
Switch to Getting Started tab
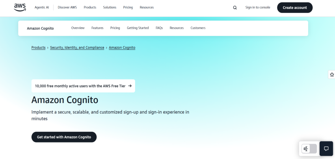coord(138,28)
